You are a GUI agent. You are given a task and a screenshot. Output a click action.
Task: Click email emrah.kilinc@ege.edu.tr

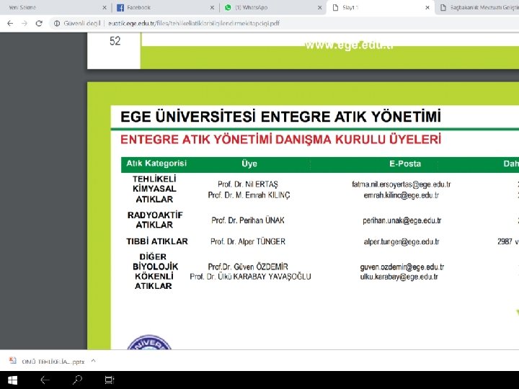[x=402, y=195]
